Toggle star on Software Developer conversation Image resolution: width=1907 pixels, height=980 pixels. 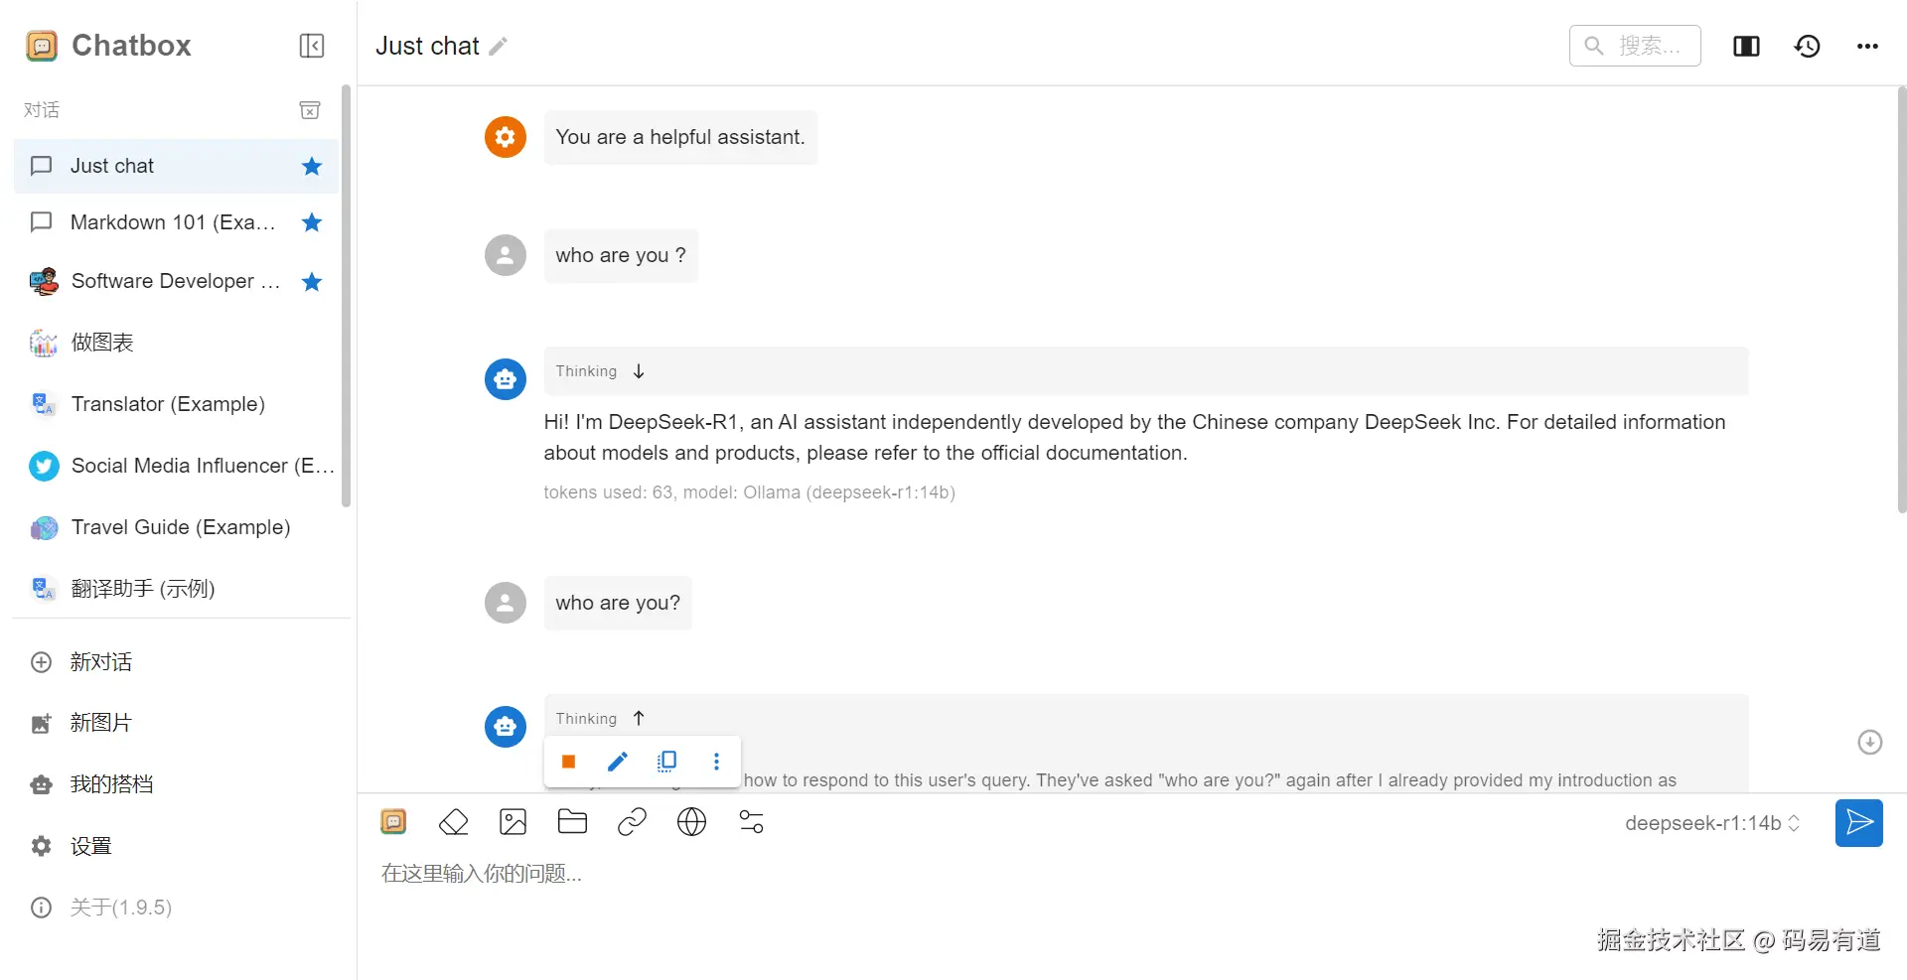click(x=312, y=282)
